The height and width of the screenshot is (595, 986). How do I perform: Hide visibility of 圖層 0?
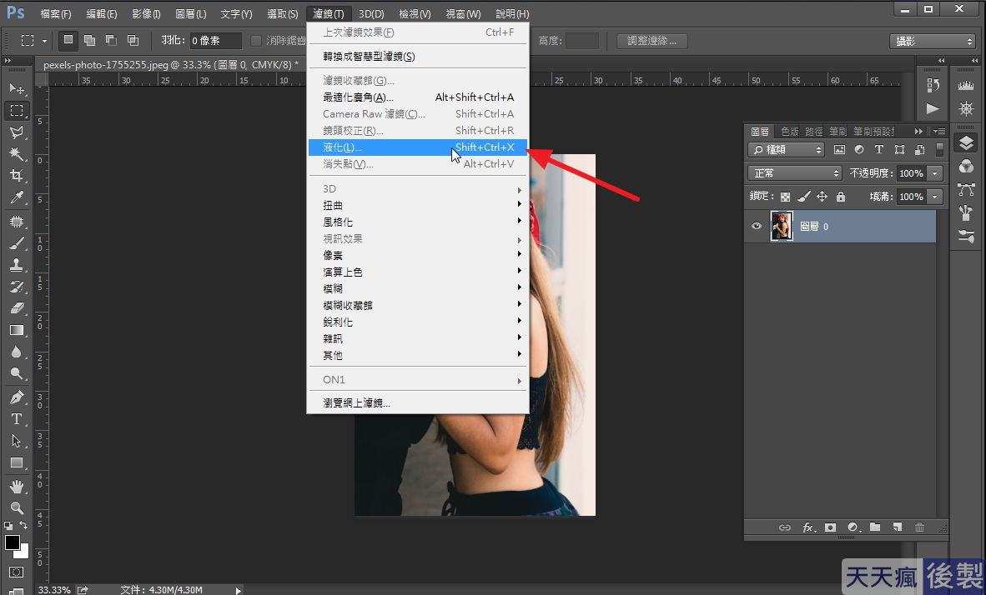[757, 226]
